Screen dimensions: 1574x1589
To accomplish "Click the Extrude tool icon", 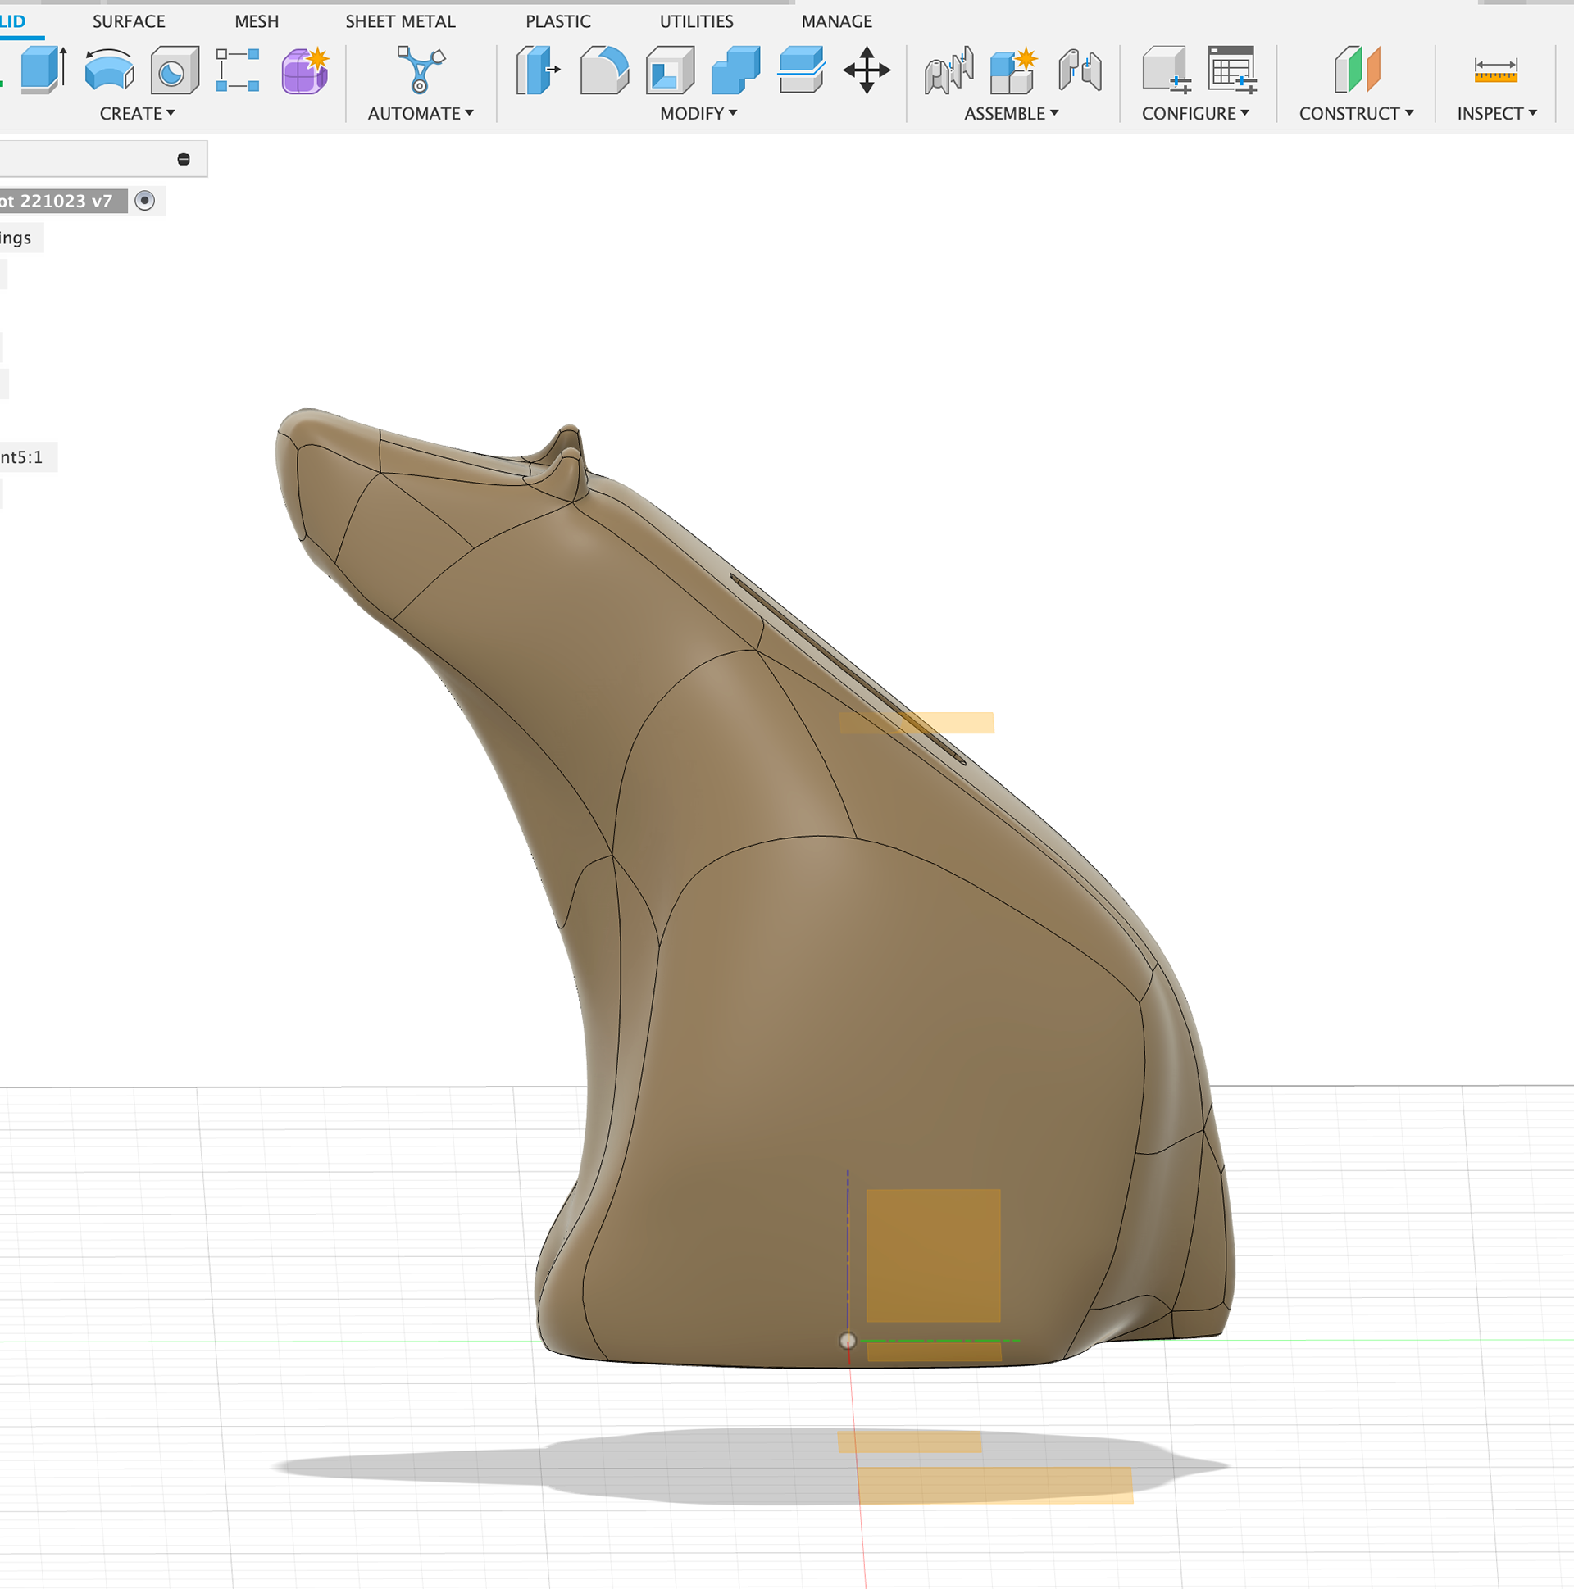I will (x=43, y=69).
